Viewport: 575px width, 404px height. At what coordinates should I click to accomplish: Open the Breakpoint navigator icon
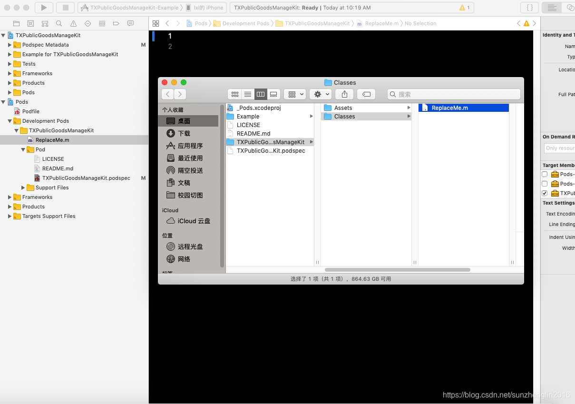pos(116,23)
